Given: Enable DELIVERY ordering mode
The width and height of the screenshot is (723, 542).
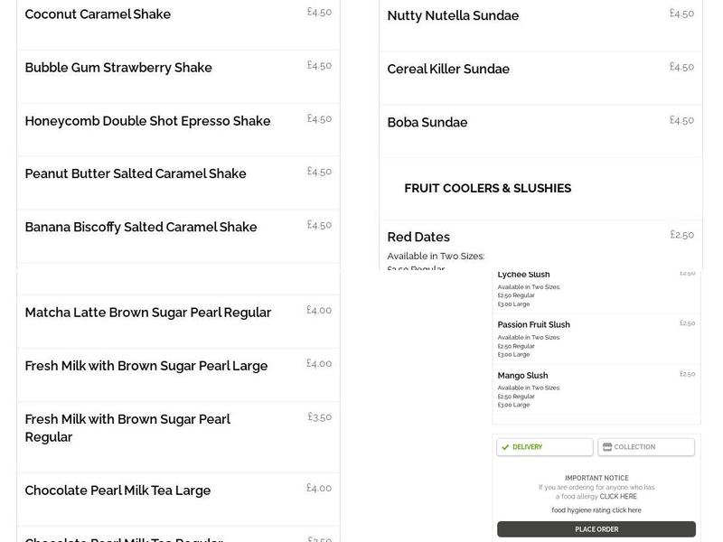Looking at the screenshot, I should pyautogui.click(x=543, y=446).
